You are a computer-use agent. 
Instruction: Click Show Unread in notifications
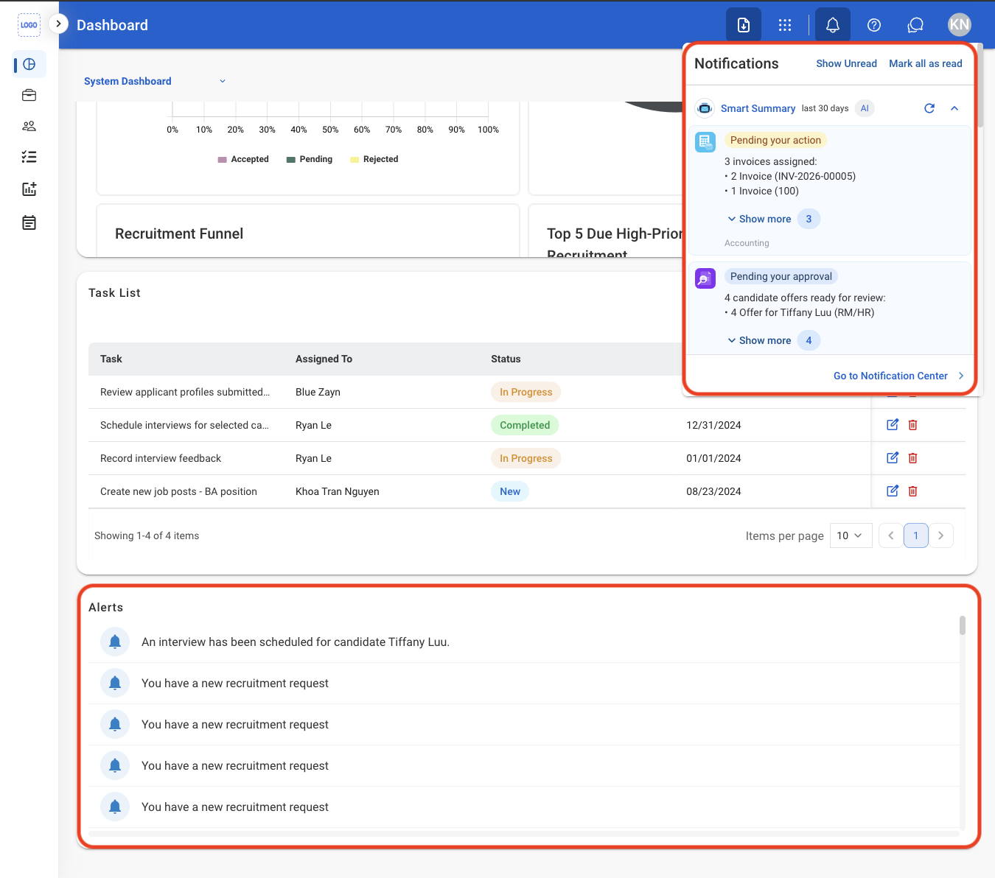pos(846,63)
